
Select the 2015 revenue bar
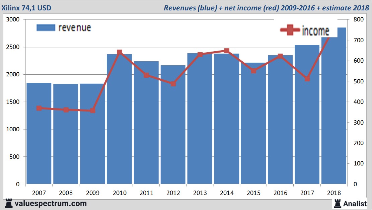(253, 123)
